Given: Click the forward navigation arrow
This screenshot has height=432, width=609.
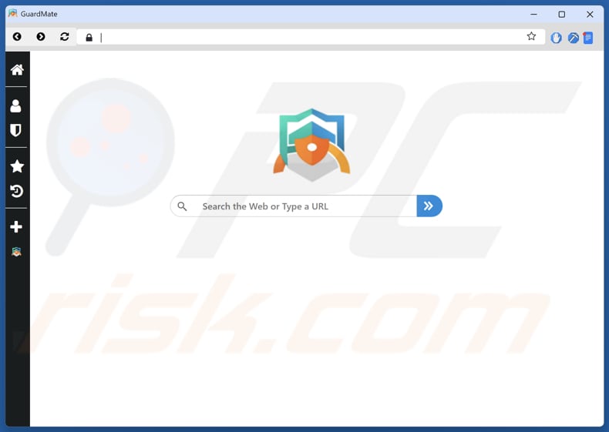Looking at the screenshot, I should 41,36.
